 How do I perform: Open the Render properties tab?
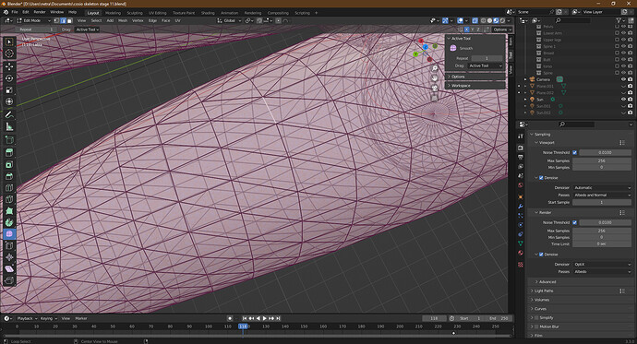tap(521, 148)
